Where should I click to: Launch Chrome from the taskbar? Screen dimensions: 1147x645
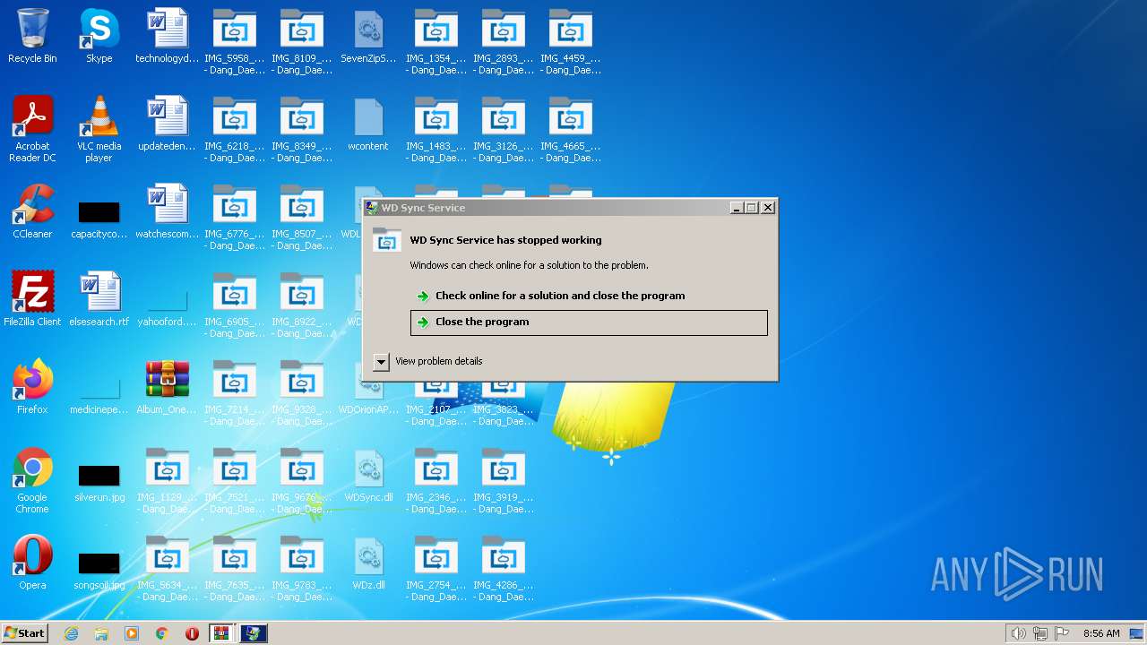pos(162,633)
